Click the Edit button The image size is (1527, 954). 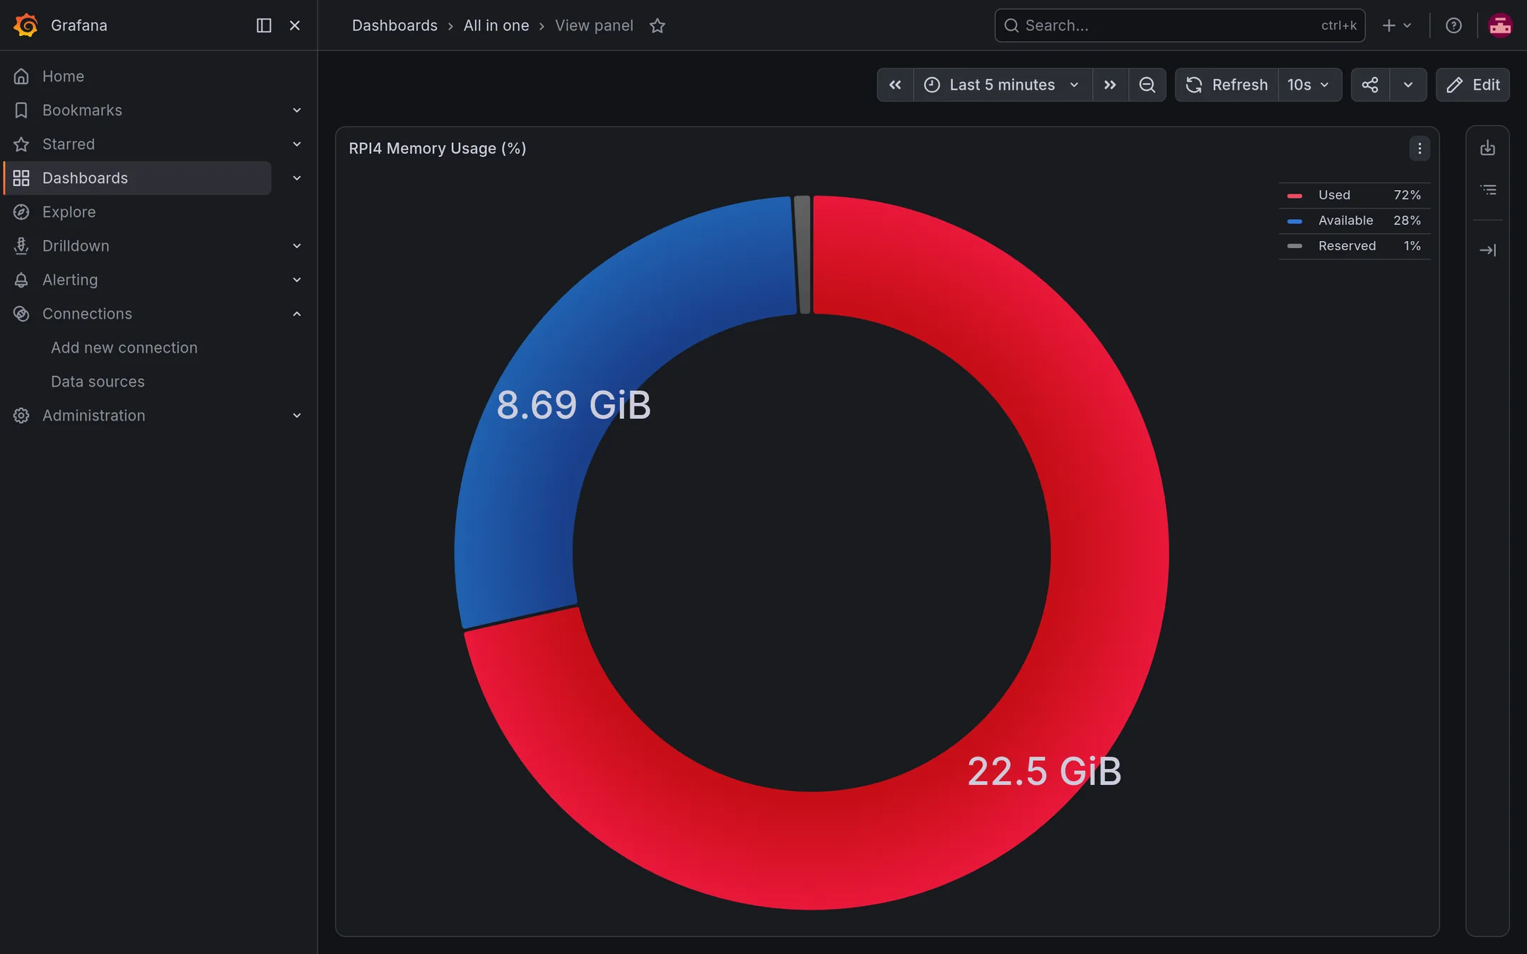click(x=1473, y=85)
